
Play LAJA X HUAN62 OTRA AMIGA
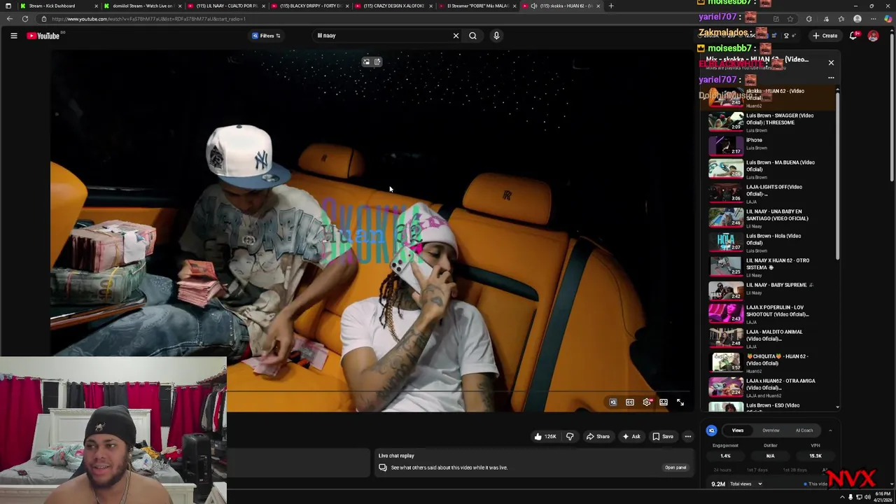(770, 387)
